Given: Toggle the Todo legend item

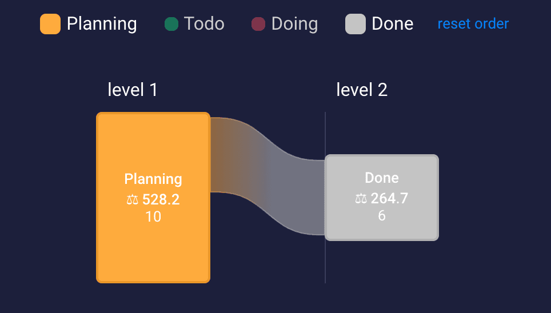Looking at the screenshot, I should 194,24.
